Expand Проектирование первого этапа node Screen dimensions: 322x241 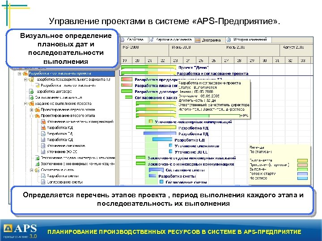[32, 110]
